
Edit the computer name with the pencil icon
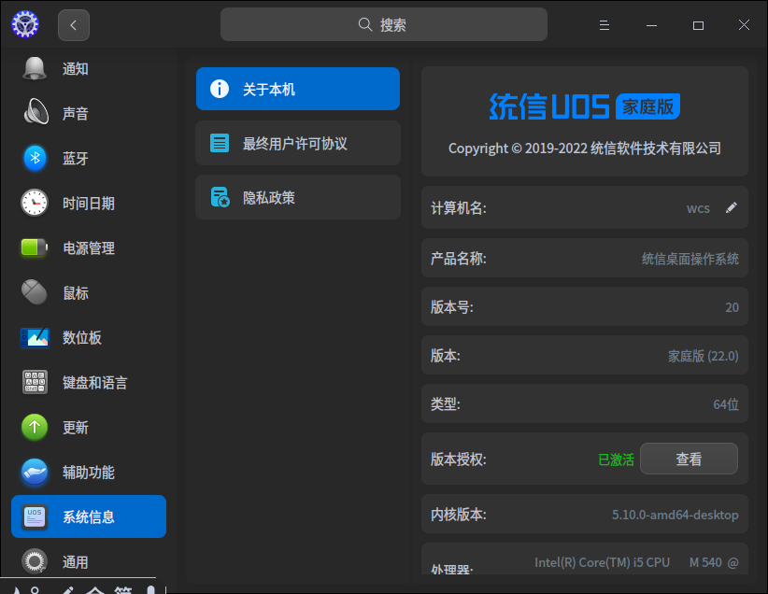click(732, 207)
